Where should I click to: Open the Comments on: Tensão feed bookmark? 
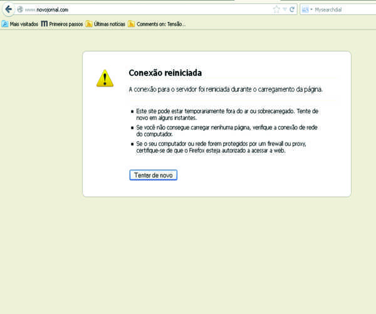(x=157, y=24)
